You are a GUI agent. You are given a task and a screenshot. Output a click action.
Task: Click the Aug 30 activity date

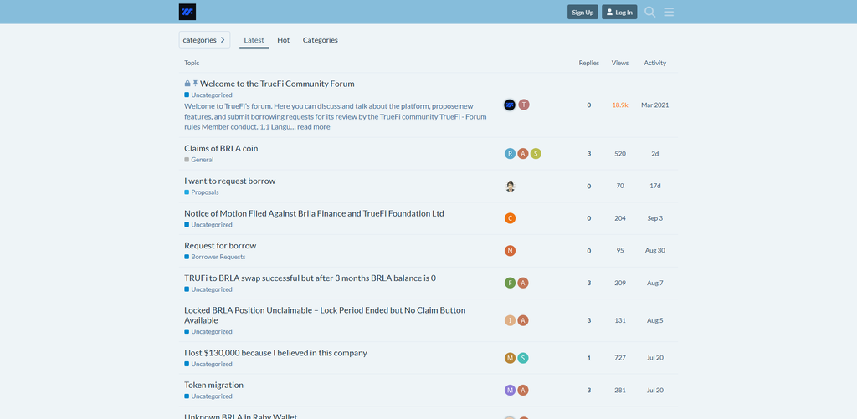(x=654, y=250)
